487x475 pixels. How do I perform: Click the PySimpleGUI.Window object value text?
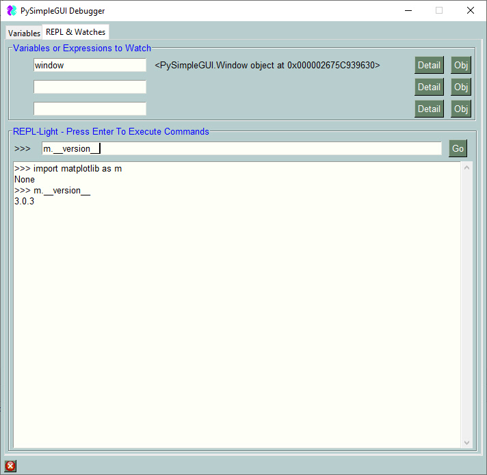pyautogui.click(x=267, y=65)
